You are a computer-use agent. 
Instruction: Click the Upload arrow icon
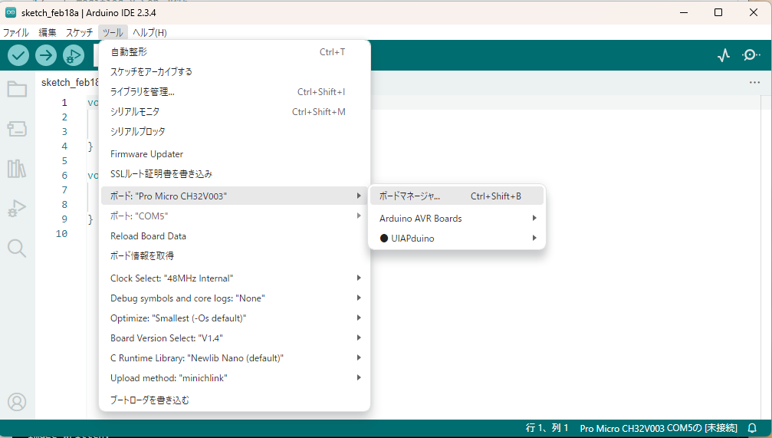[46, 55]
